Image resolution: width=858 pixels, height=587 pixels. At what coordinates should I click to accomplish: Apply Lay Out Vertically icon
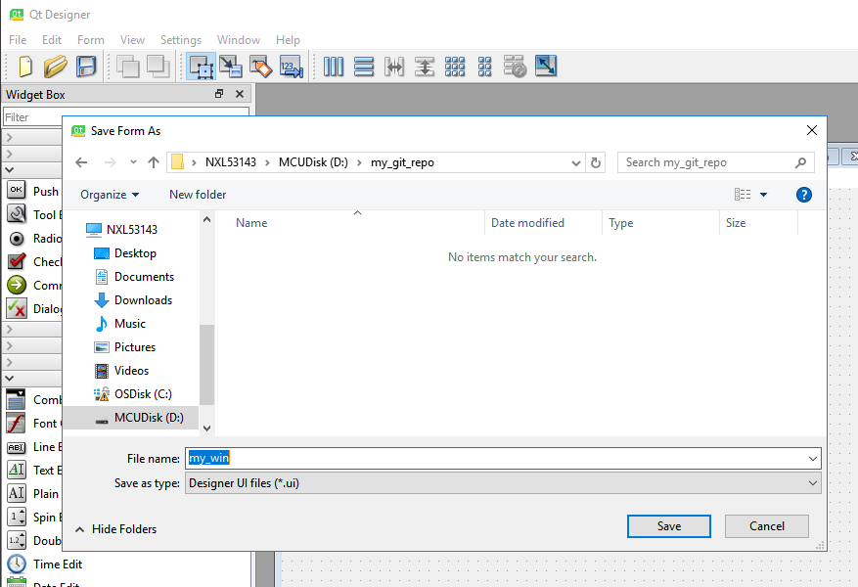364,67
